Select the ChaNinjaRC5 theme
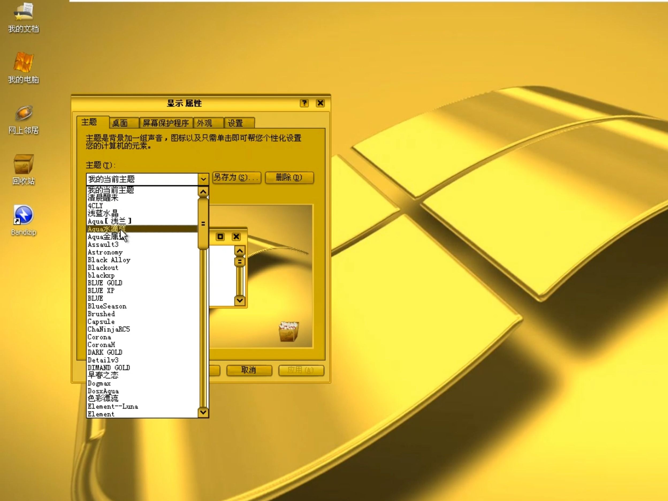 (142, 329)
